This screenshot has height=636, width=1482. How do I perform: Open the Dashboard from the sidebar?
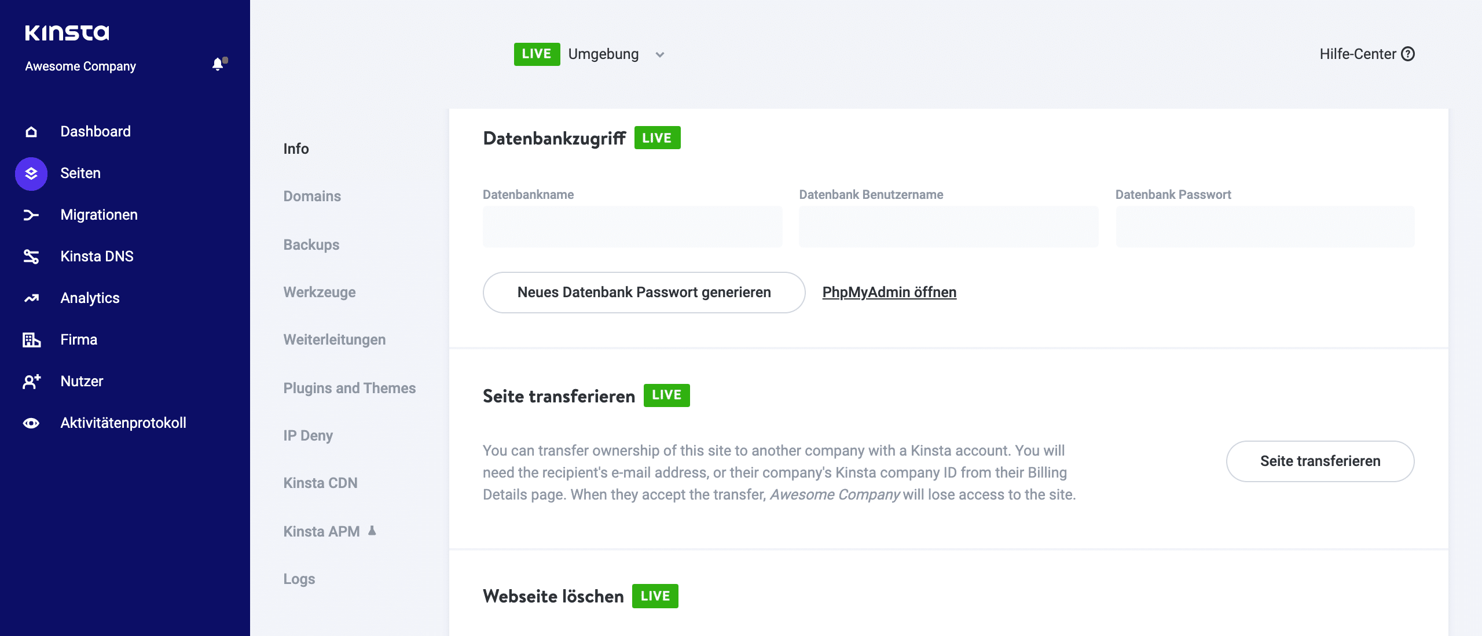pos(95,131)
